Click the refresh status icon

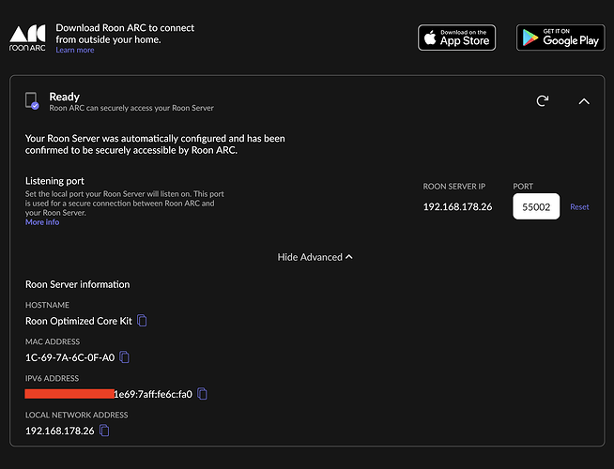click(x=542, y=101)
